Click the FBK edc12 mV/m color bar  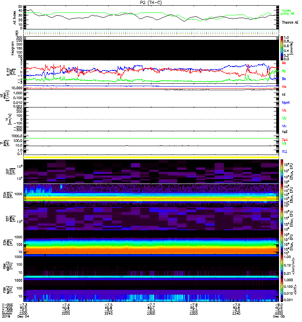tap(282, 266)
